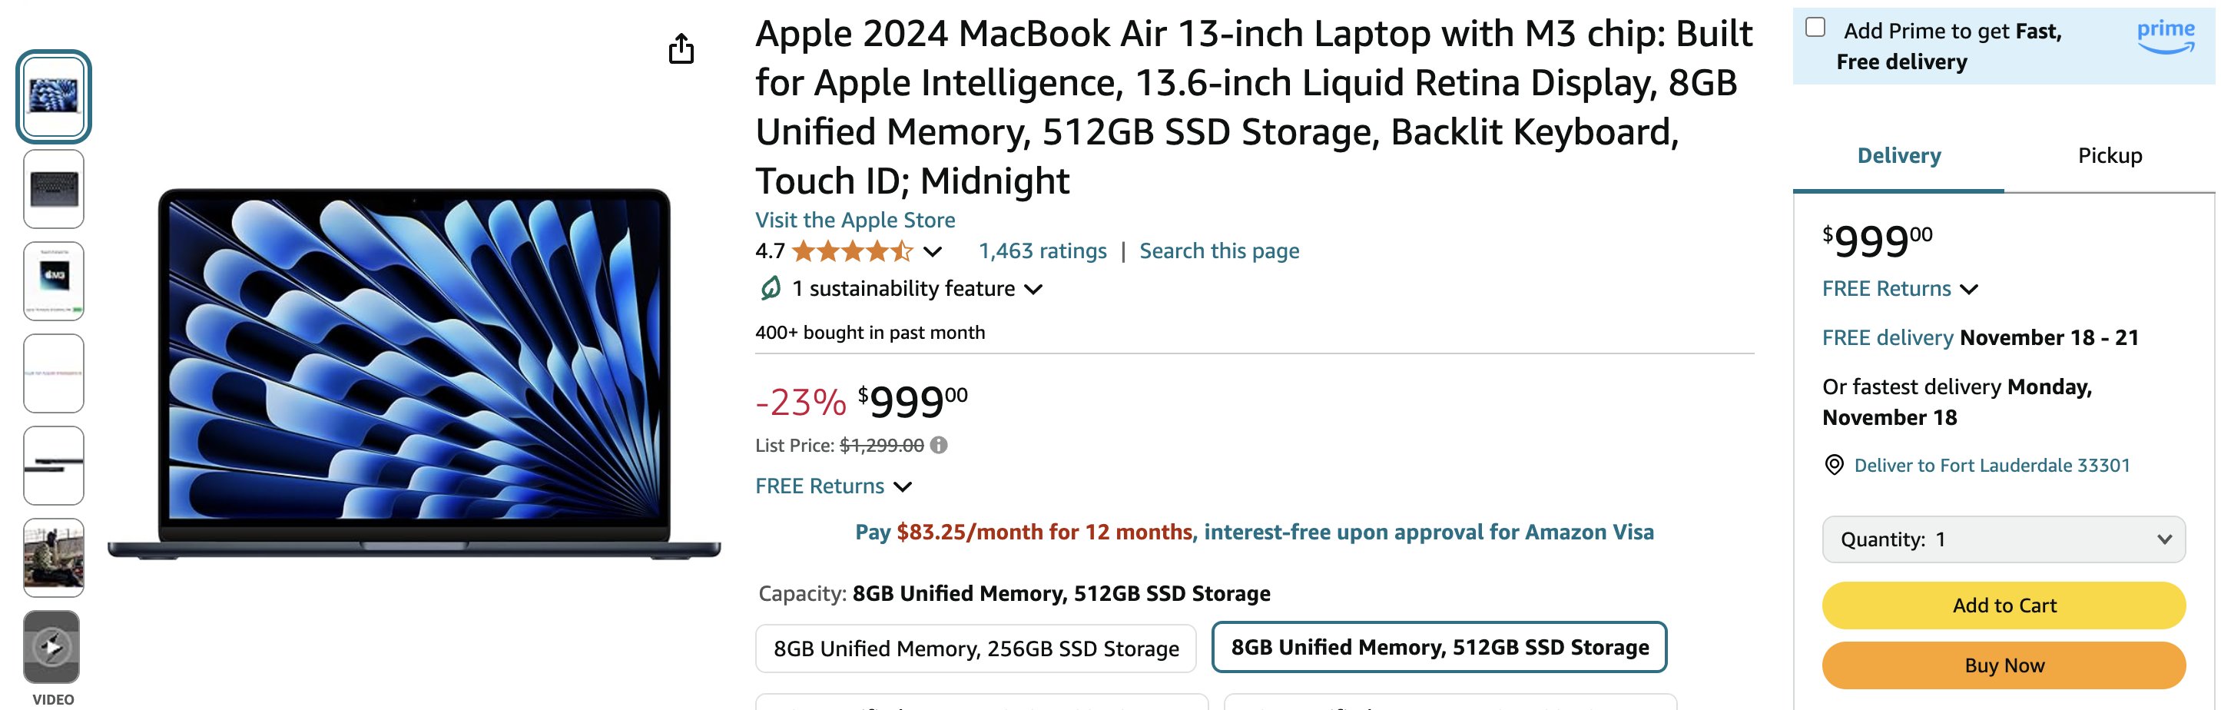Switch to the Pickup tab
This screenshot has height=710, width=2221.
pyautogui.click(x=2109, y=155)
